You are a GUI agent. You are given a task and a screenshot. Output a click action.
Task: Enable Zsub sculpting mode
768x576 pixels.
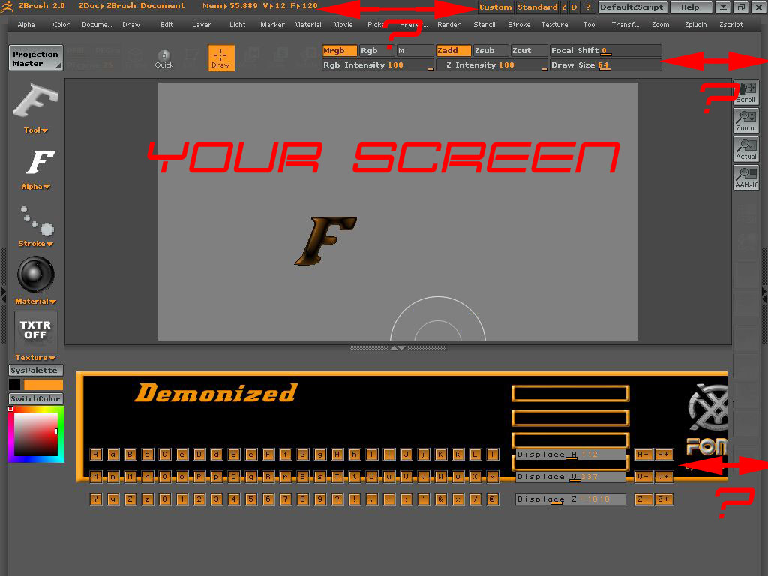click(x=490, y=50)
